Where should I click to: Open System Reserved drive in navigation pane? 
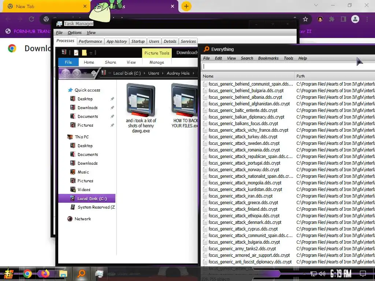tap(96, 207)
